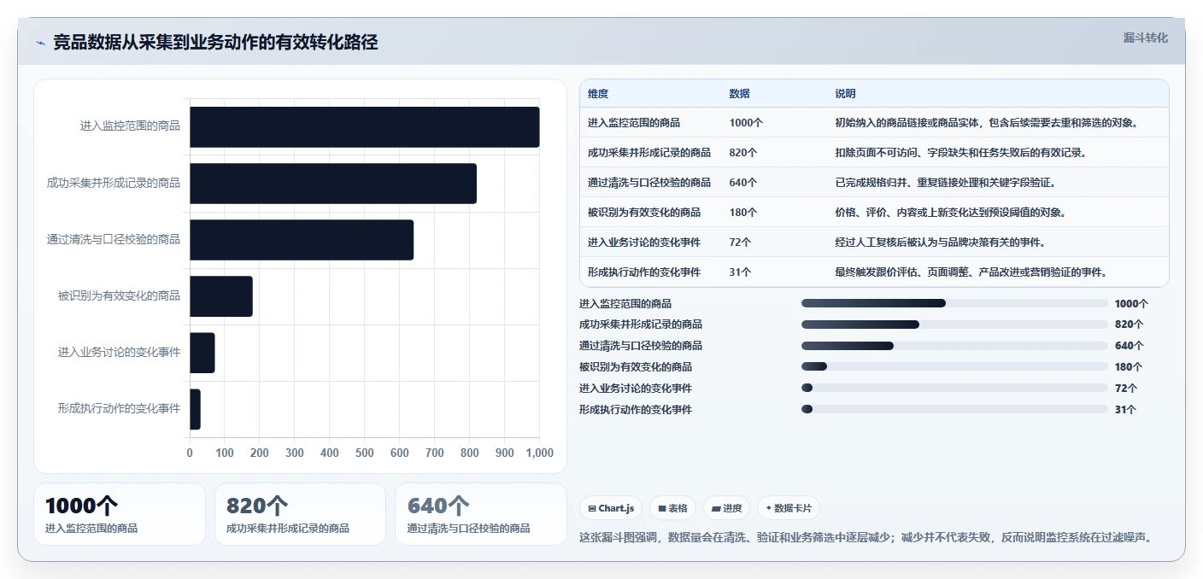Click the 形成执行动作的变化事件 cell in the table
Image resolution: width=1203 pixels, height=579 pixels.
(x=644, y=272)
